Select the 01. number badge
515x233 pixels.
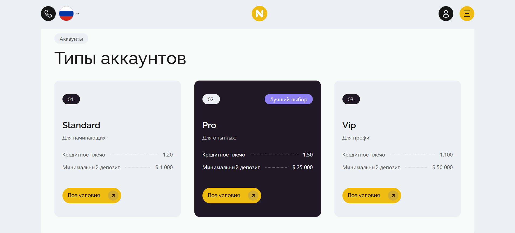[x=71, y=99]
